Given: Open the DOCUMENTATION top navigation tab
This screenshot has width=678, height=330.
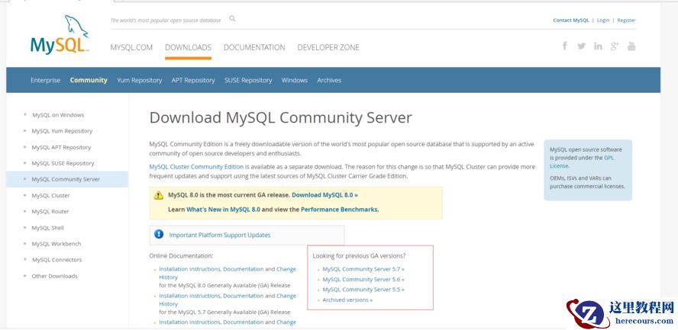Looking at the screenshot, I should click(254, 47).
